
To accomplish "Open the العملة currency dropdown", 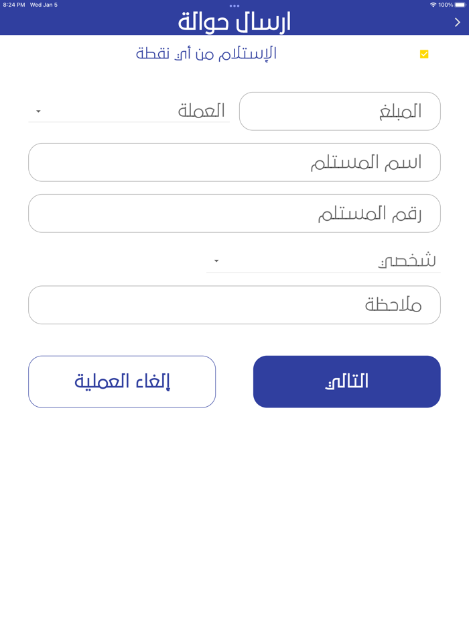I will tap(129, 111).
